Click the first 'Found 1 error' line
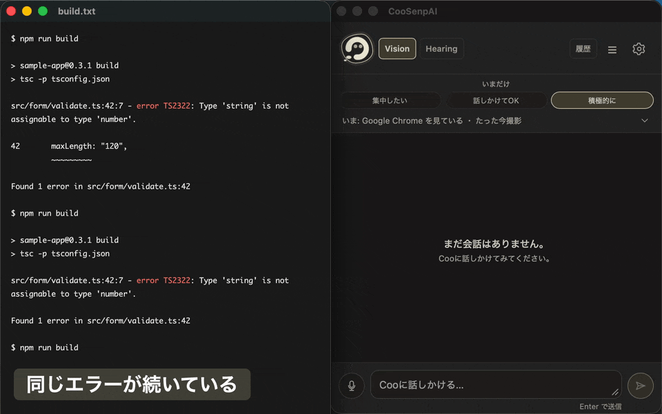This screenshot has width=662, height=414. pos(101,187)
